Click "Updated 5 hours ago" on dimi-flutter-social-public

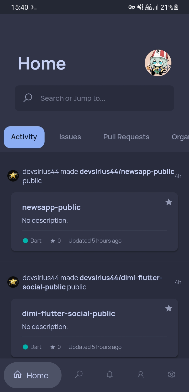95,347
